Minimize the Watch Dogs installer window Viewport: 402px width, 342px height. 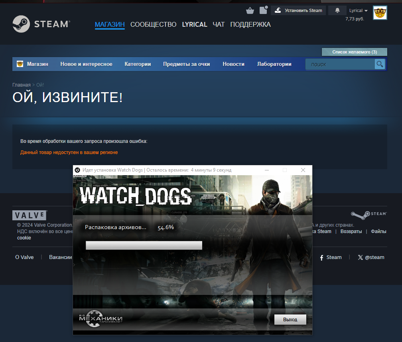pyautogui.click(x=267, y=170)
